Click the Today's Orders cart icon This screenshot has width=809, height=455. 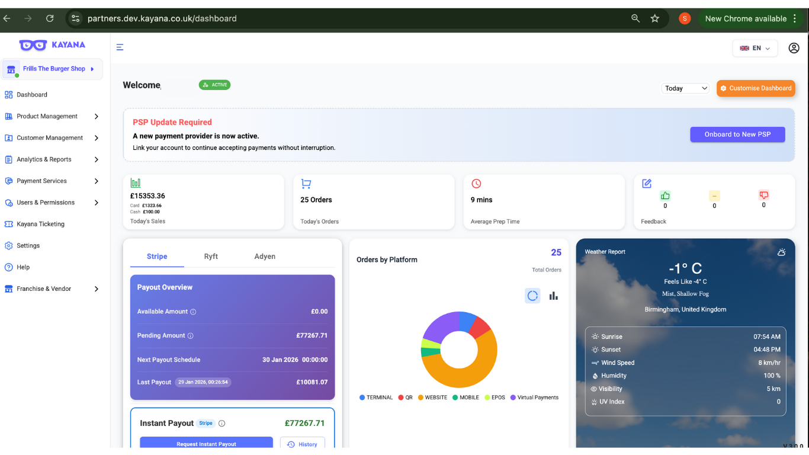pyautogui.click(x=306, y=184)
